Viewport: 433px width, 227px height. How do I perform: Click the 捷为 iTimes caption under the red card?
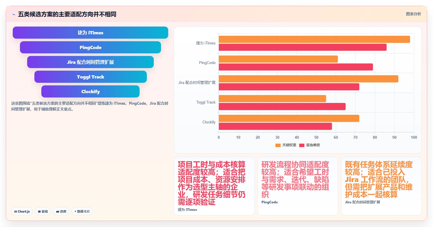187,210
